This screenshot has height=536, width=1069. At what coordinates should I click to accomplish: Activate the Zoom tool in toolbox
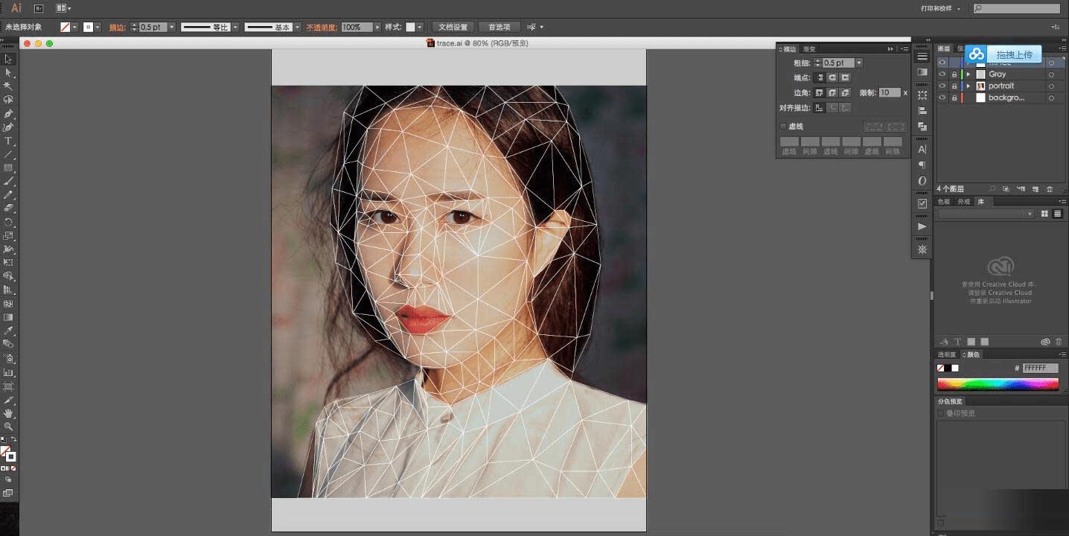coord(8,427)
